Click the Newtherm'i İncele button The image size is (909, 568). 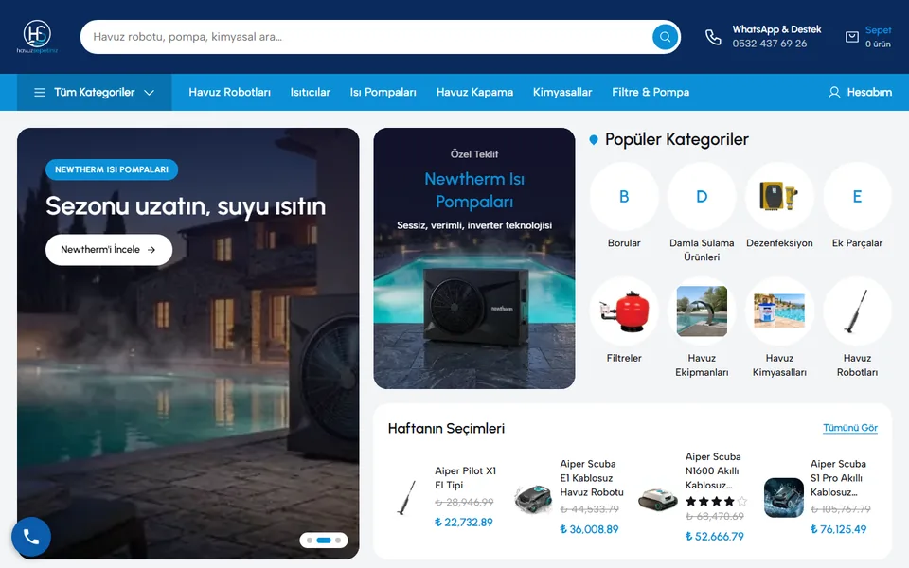(x=109, y=250)
